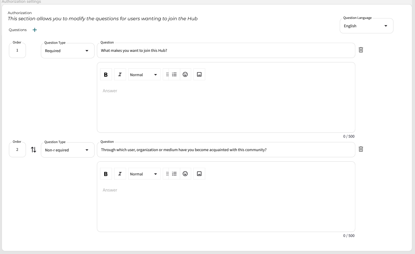Open the Normal paragraph style dropdown in first editor
The height and width of the screenshot is (254, 415).
click(x=144, y=74)
